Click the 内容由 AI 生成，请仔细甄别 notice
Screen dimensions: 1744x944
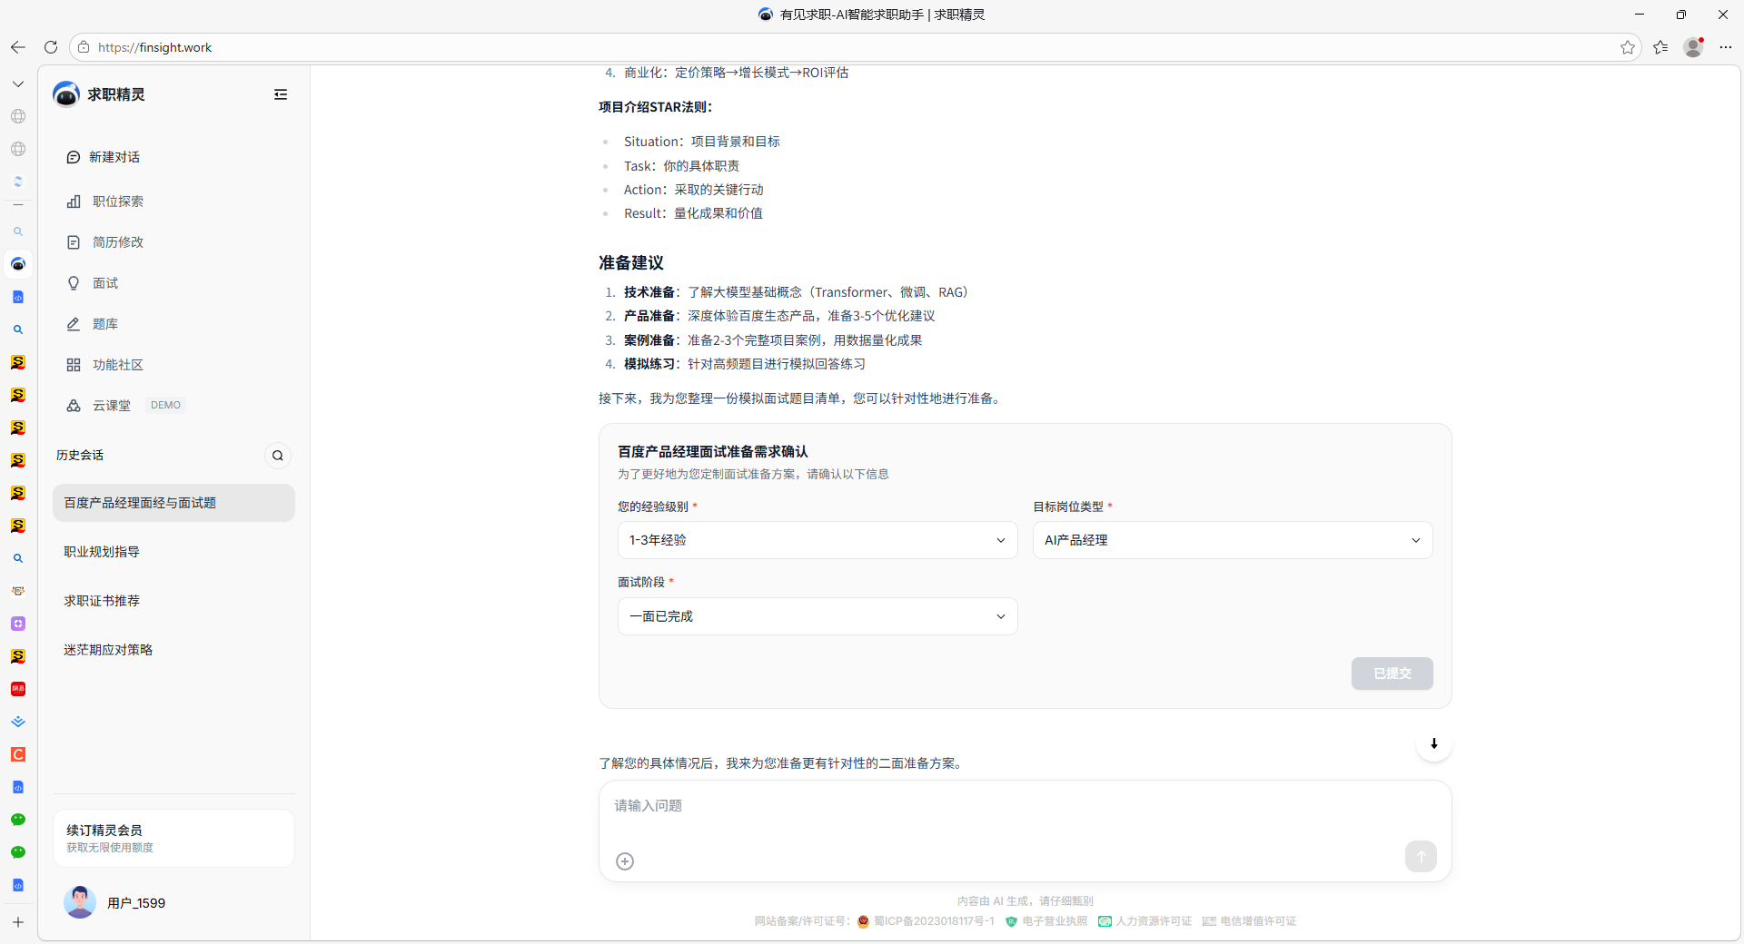[1025, 901]
